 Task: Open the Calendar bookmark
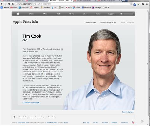(5, 7)
